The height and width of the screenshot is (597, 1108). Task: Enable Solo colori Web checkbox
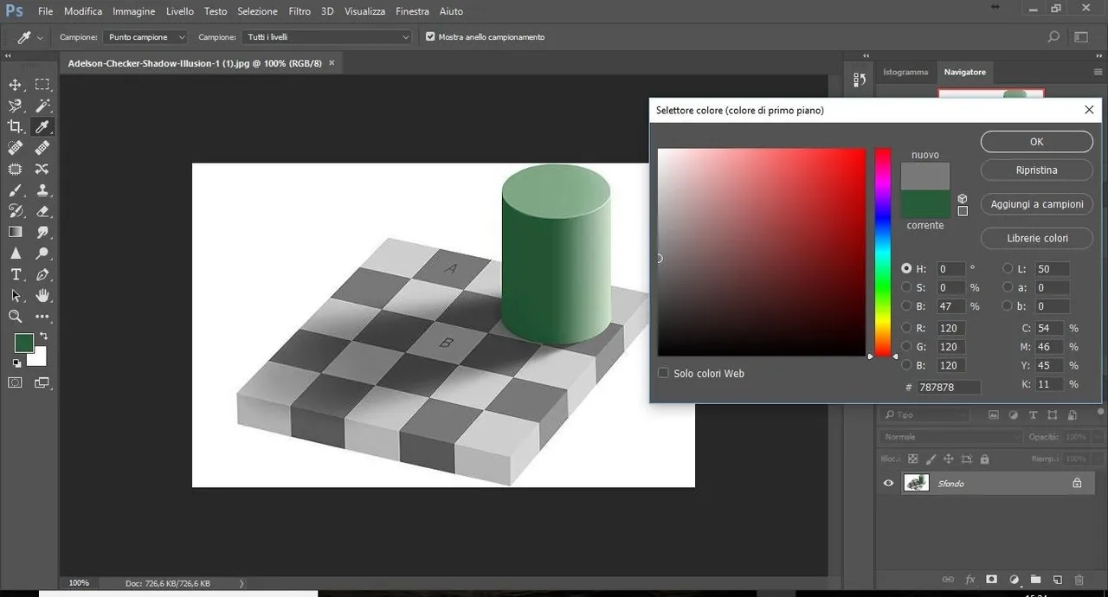click(x=663, y=373)
